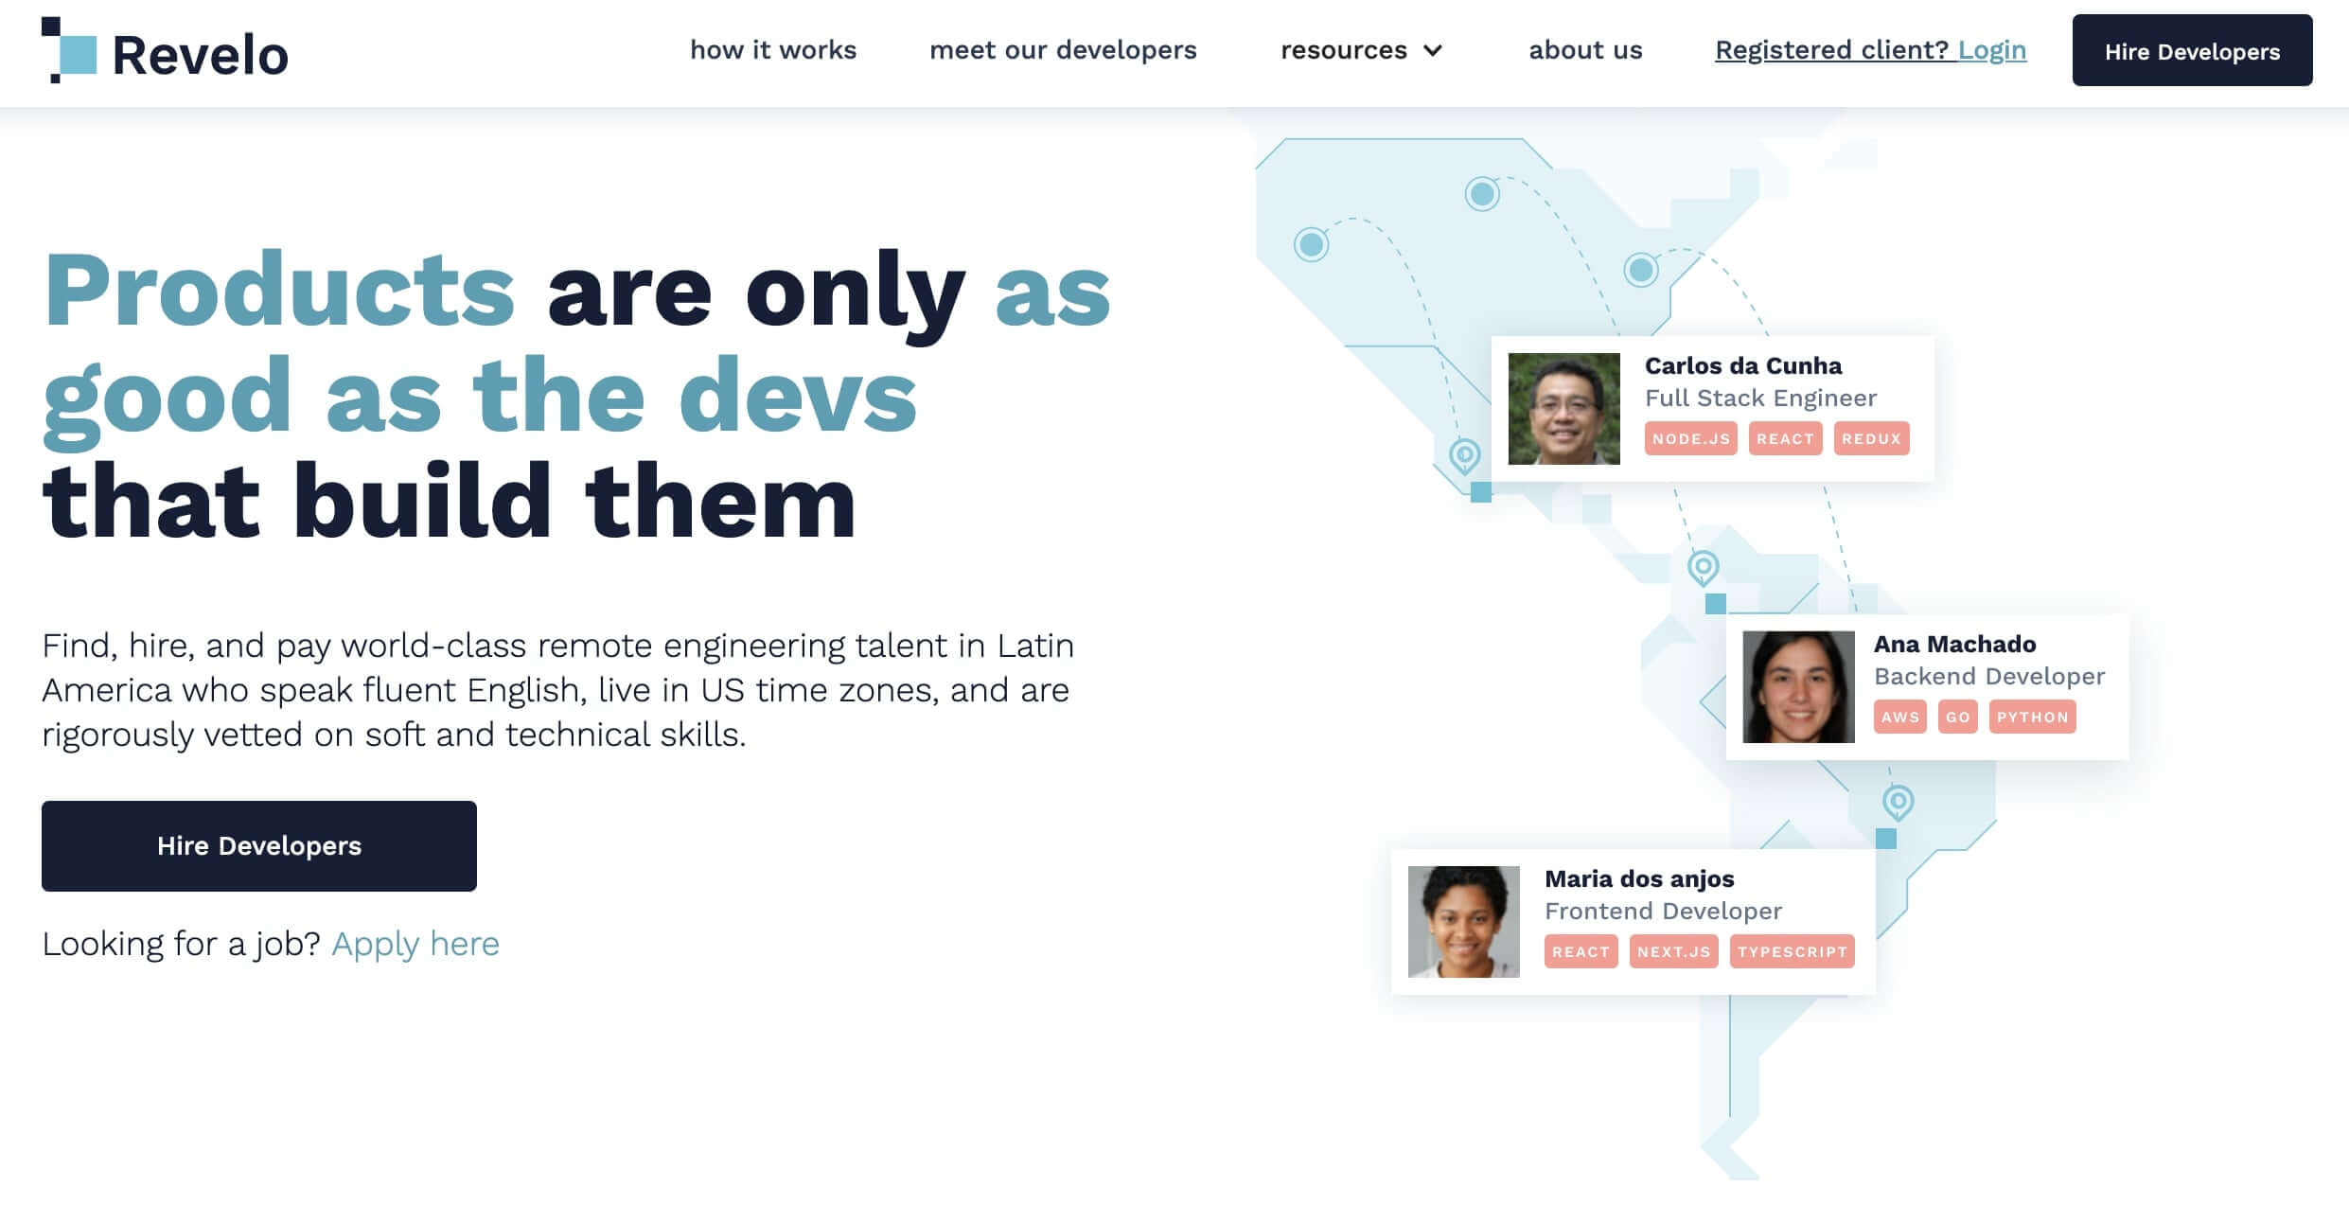This screenshot has height=1205, width=2349.
Task: Click the REACT skill tag on Carlos
Action: pyautogui.click(x=1785, y=438)
